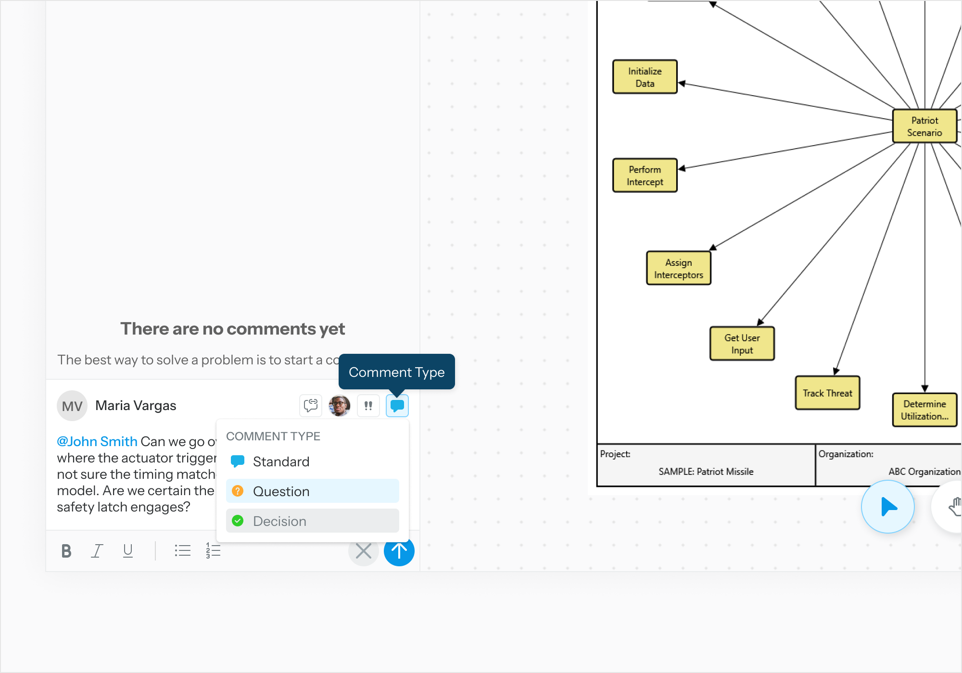Open the linked comments icon
Image resolution: width=962 pixels, height=673 pixels.
point(311,405)
